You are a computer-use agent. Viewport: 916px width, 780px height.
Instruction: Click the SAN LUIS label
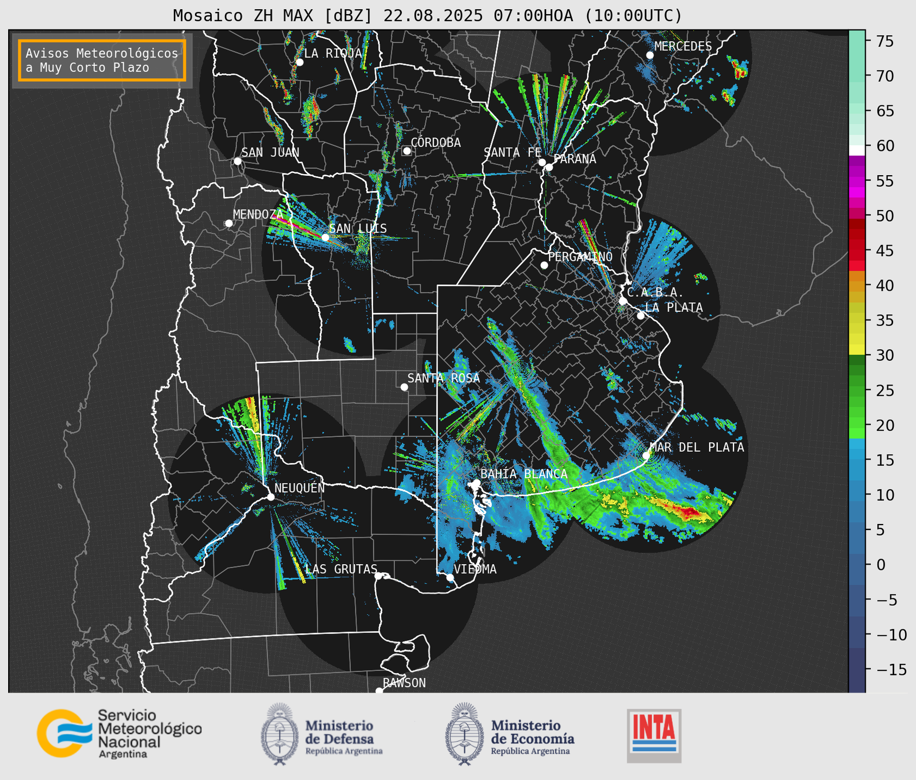point(358,228)
